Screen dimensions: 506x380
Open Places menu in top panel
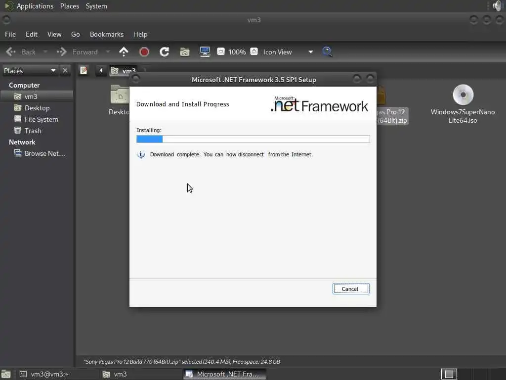(x=69, y=6)
